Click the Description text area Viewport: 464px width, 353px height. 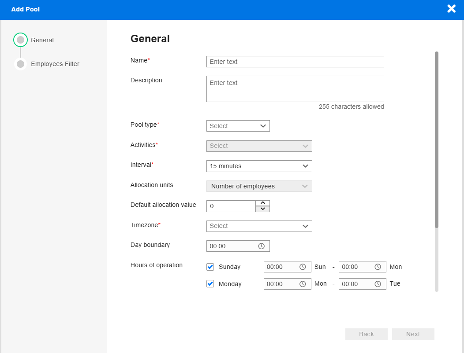pyautogui.click(x=295, y=89)
